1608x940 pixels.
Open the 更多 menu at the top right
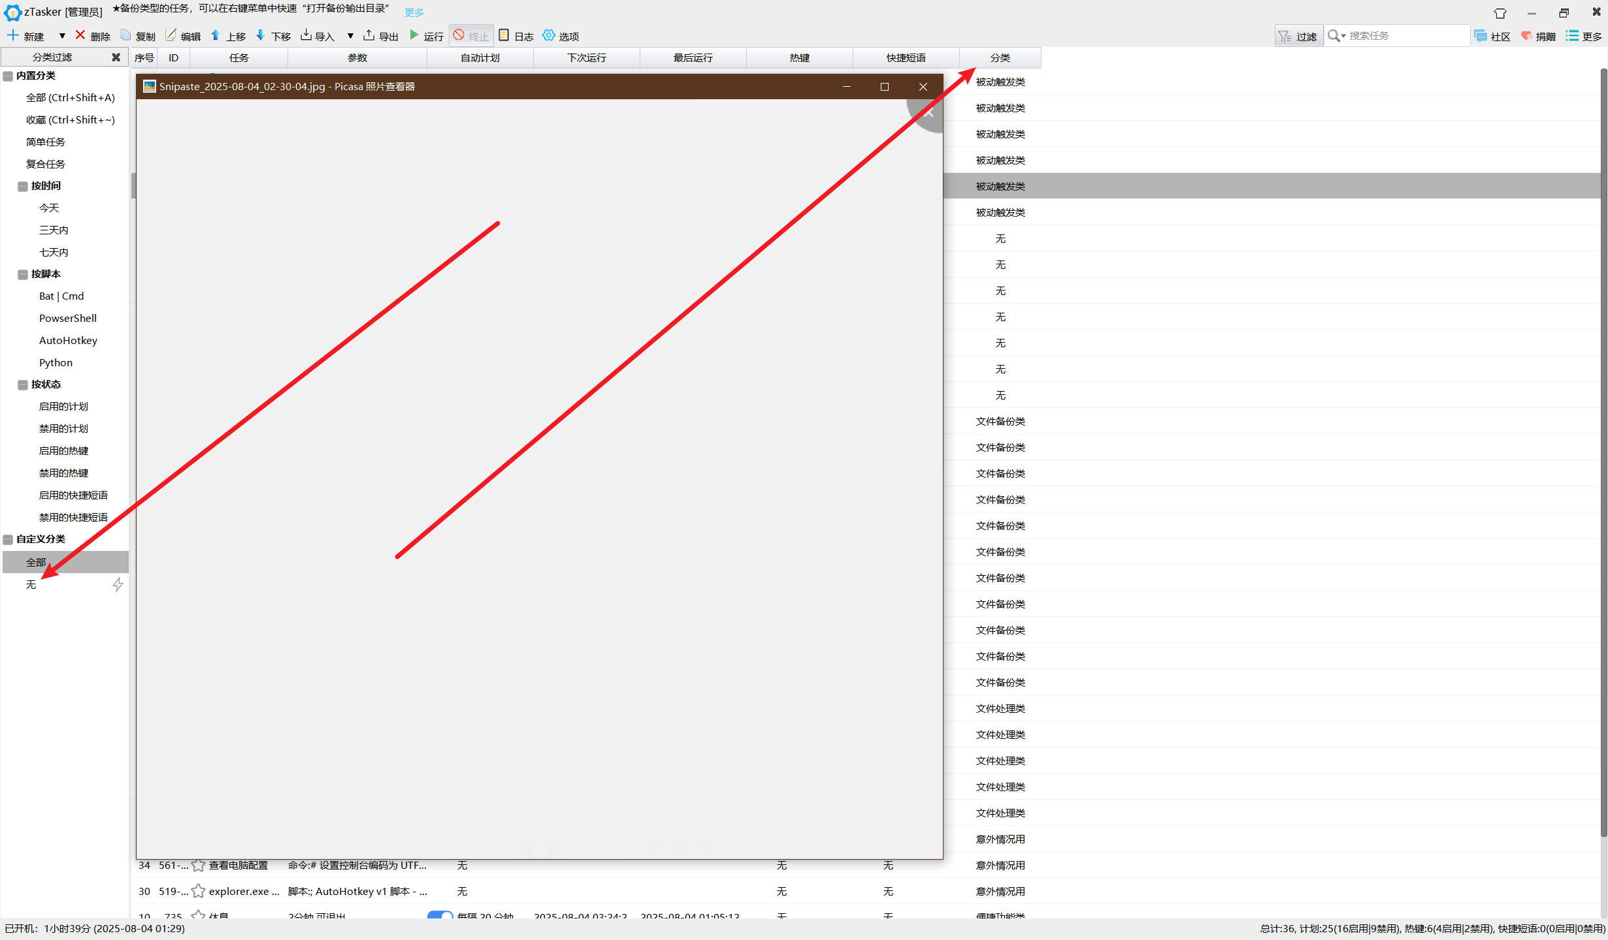pyautogui.click(x=1584, y=36)
